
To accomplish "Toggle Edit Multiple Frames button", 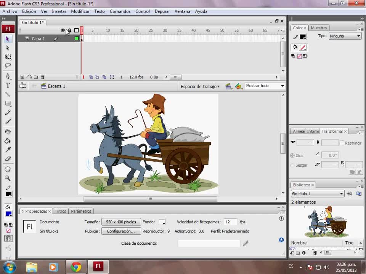I will click(104, 77).
